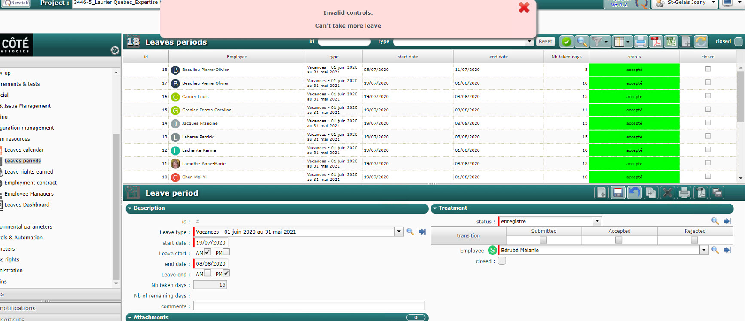Click magnifier search icon in list toolbar

click(582, 42)
